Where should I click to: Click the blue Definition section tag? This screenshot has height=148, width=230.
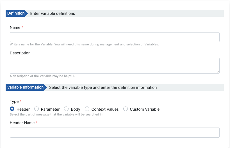coord(16,13)
